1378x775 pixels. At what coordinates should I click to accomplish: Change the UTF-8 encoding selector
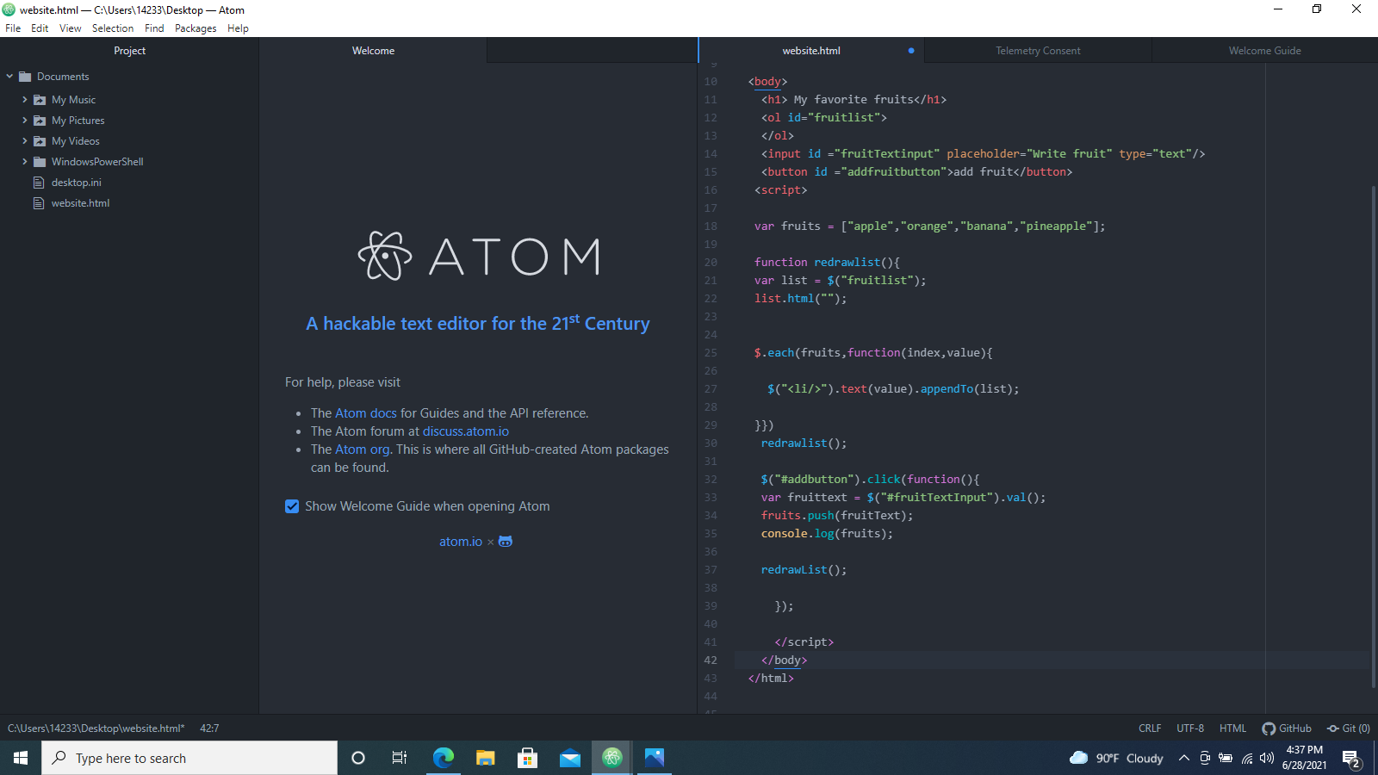[x=1190, y=728]
